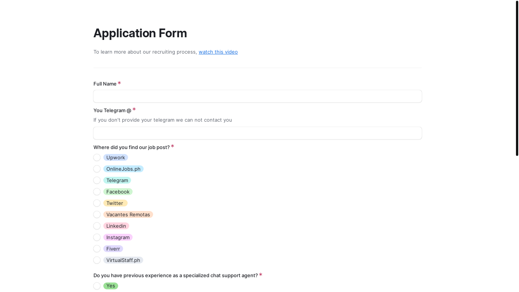Choose Telegram as the job post source

[97, 180]
